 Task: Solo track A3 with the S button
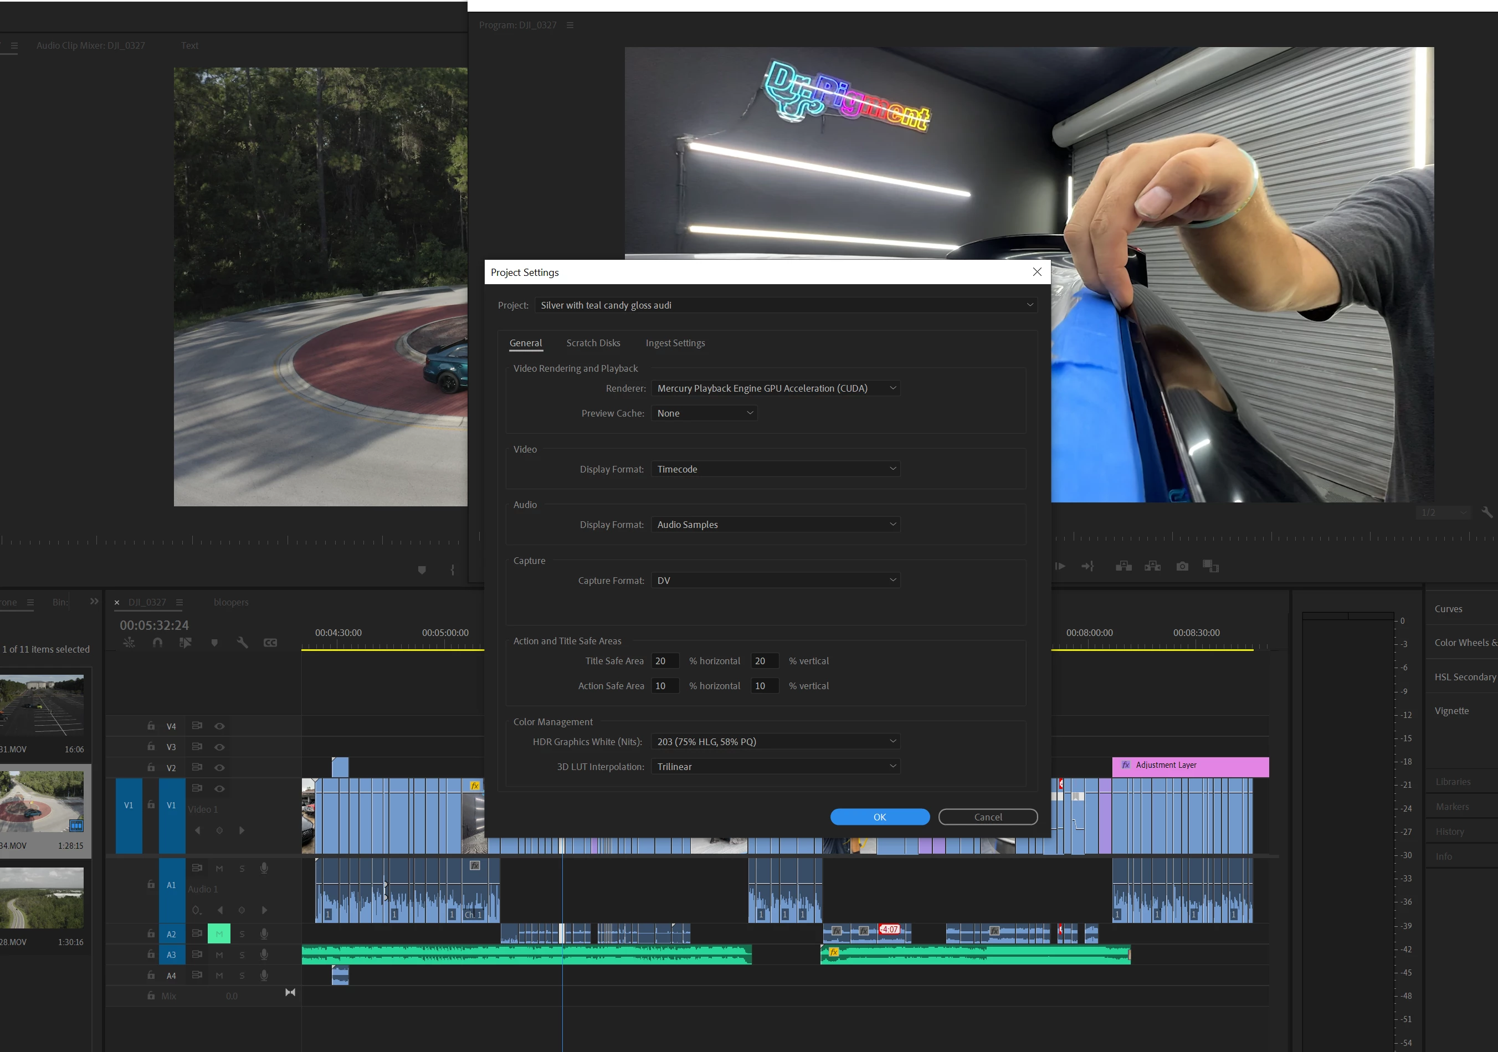pyautogui.click(x=242, y=955)
